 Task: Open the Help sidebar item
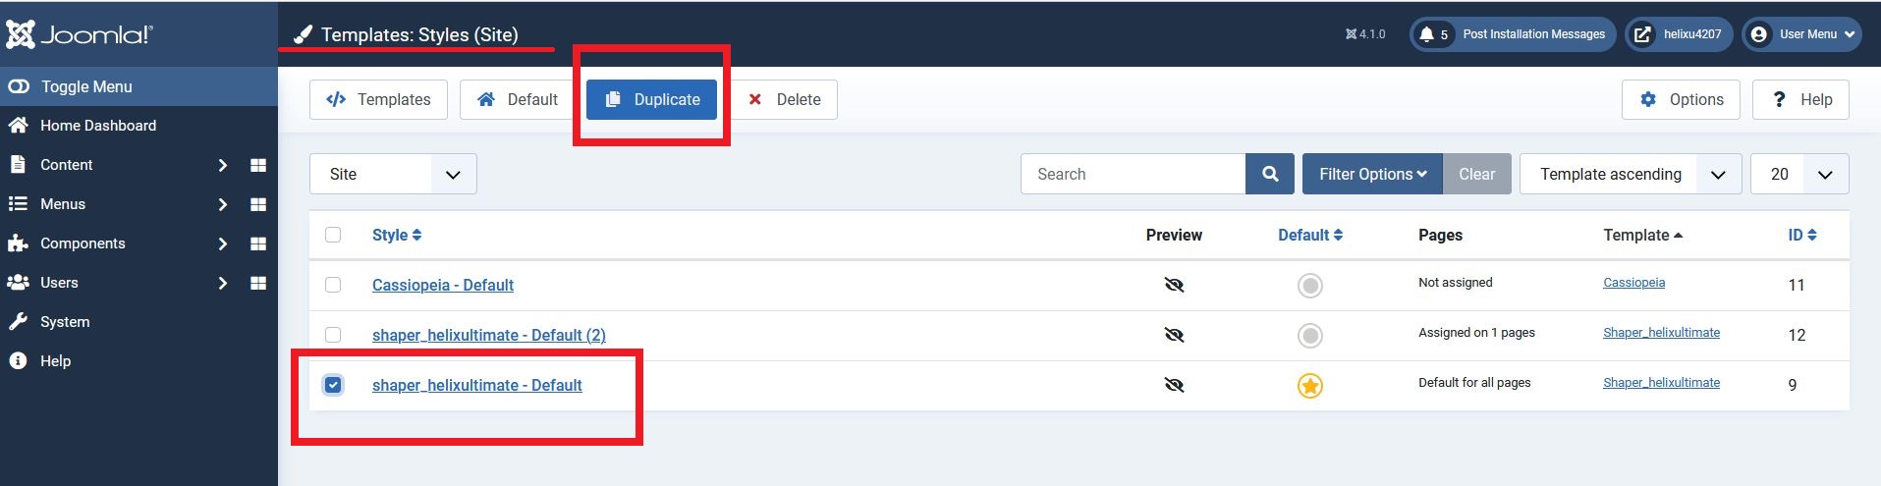pyautogui.click(x=55, y=361)
